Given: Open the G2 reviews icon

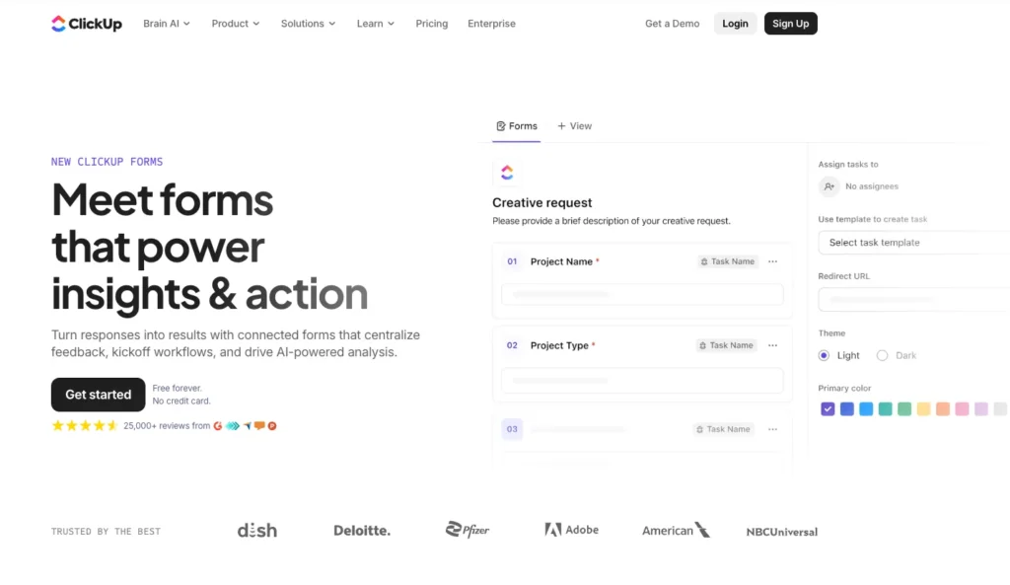Looking at the screenshot, I should 217,426.
